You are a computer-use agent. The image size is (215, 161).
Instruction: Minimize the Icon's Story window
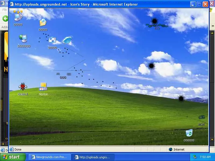[193, 4]
